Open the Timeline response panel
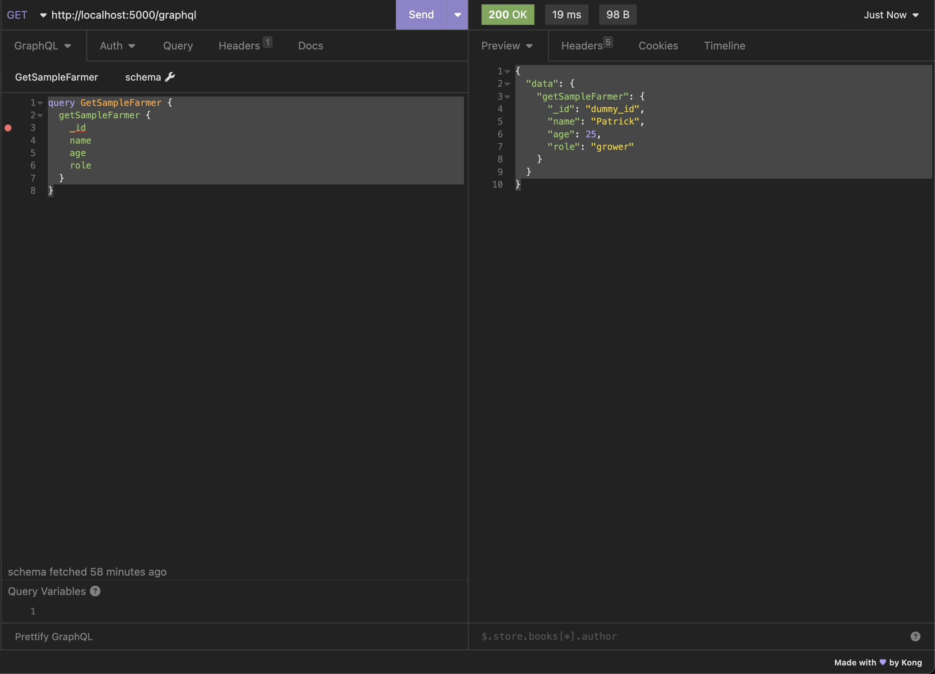 (x=724, y=46)
